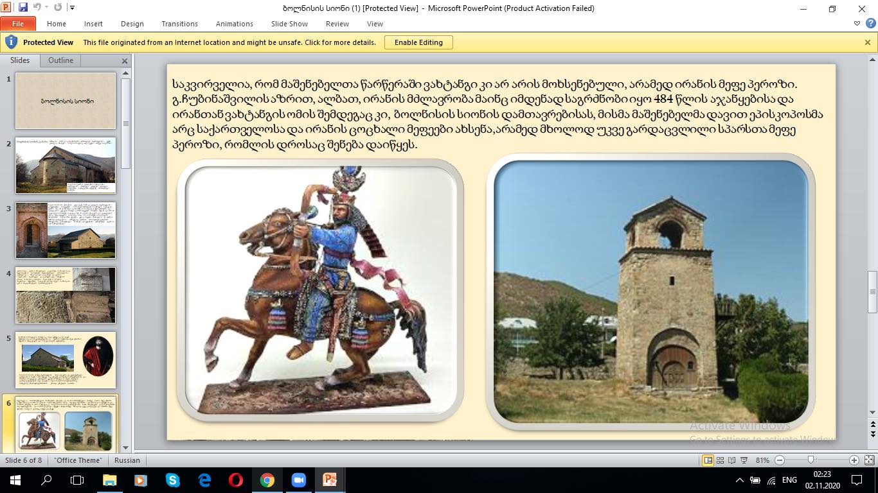The image size is (878, 493).
Task: Click the zoom slider handle
Action: tap(811, 460)
